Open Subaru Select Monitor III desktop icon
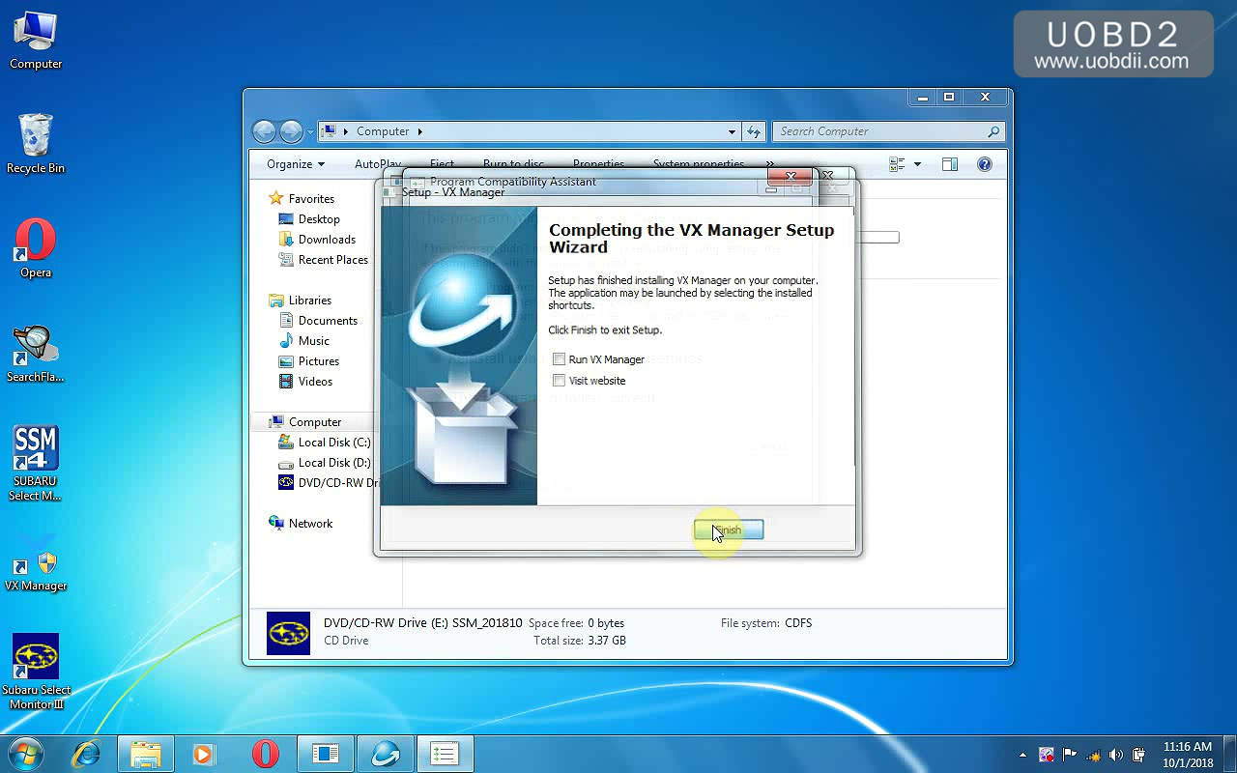 coord(36,672)
